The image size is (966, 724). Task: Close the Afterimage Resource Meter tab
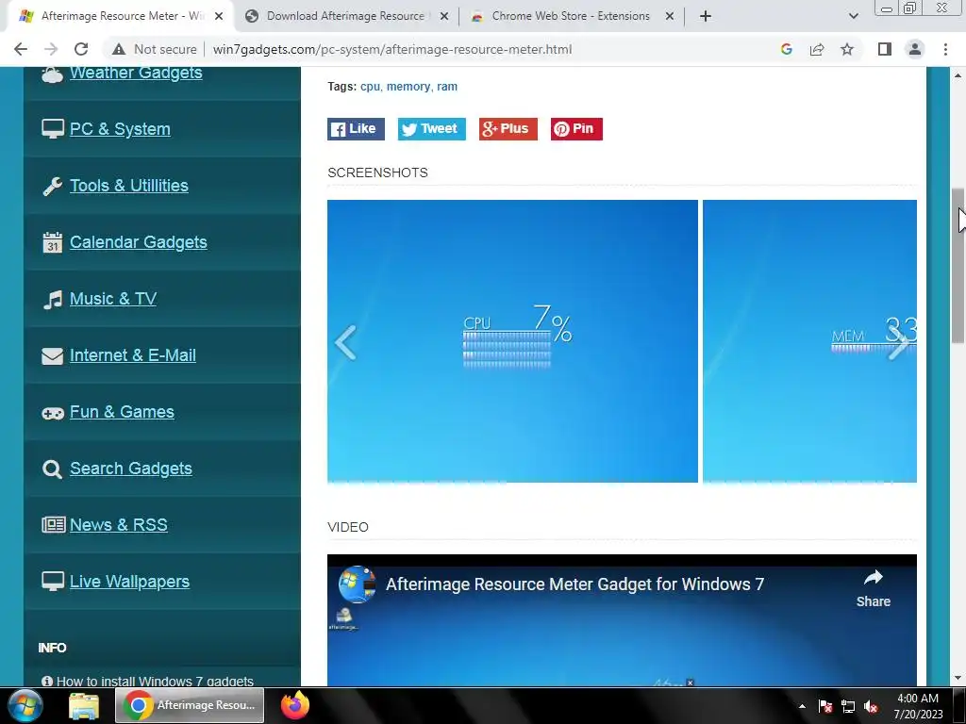click(x=219, y=16)
